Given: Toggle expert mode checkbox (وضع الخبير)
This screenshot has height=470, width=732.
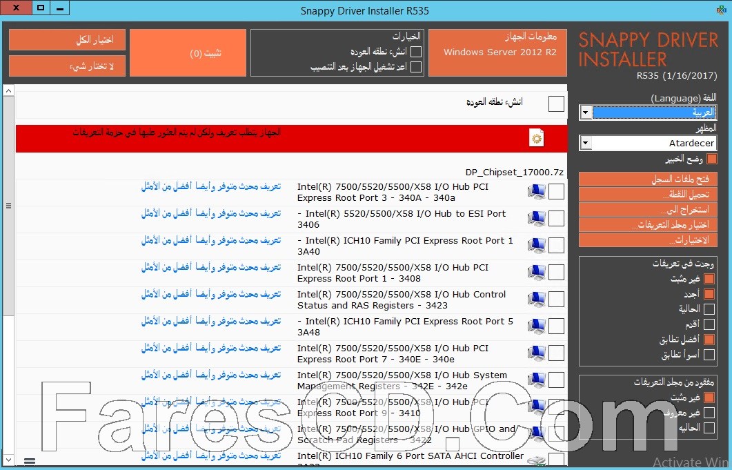Looking at the screenshot, I should pyautogui.click(x=711, y=159).
